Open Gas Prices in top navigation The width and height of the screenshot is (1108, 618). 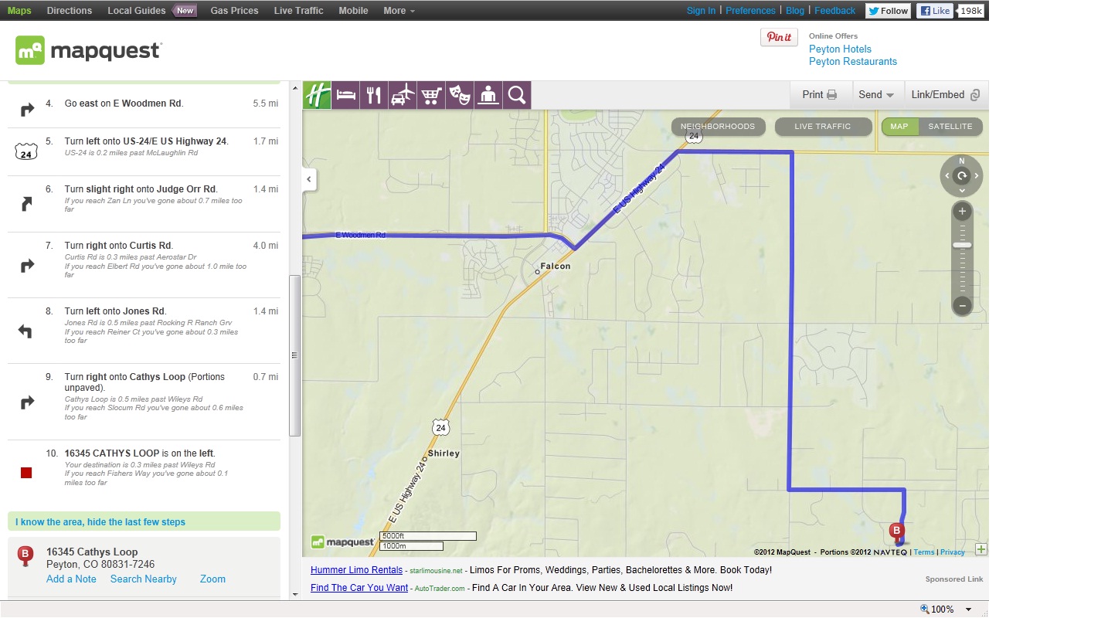click(x=234, y=11)
